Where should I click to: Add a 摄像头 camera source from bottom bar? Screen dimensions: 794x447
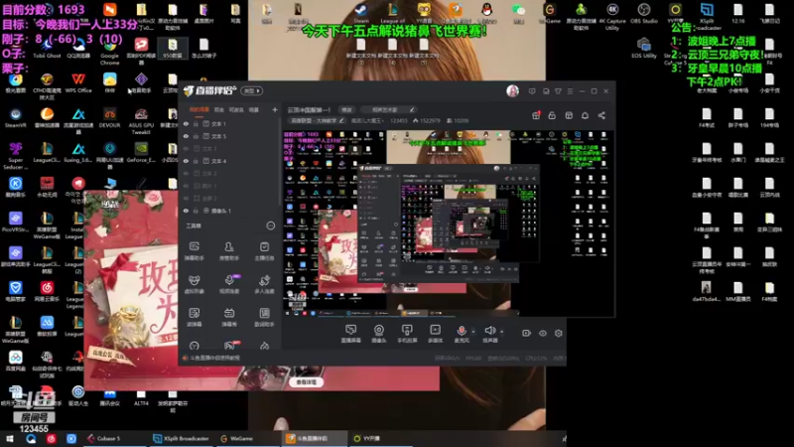point(379,334)
